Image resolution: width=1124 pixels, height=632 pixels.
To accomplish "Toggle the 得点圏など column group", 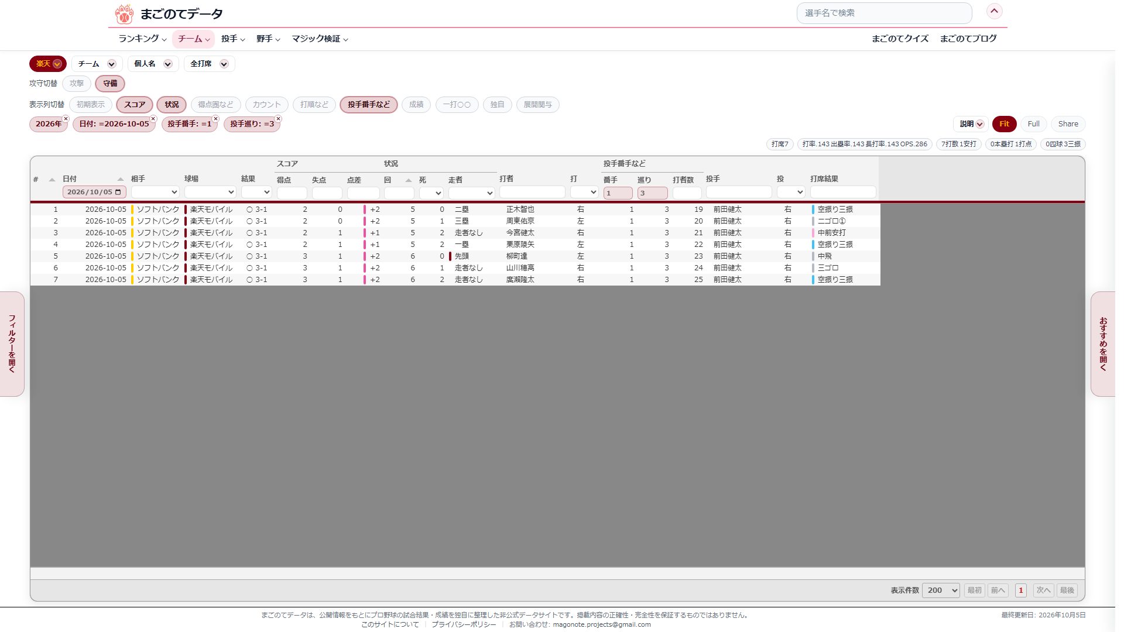I will point(215,105).
